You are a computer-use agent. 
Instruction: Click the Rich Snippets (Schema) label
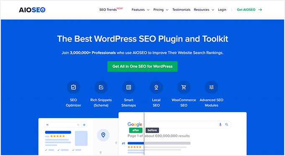101,103
